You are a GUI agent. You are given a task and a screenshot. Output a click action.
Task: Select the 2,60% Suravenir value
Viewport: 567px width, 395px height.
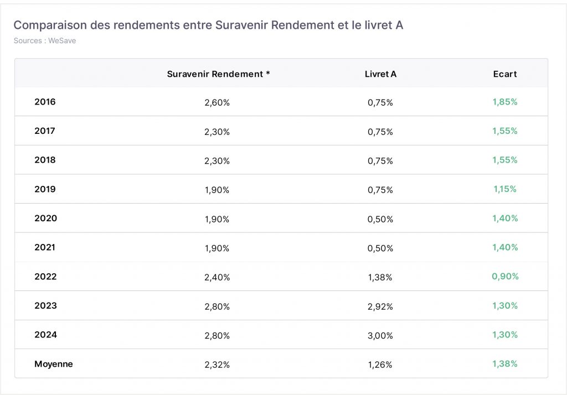[x=217, y=103]
